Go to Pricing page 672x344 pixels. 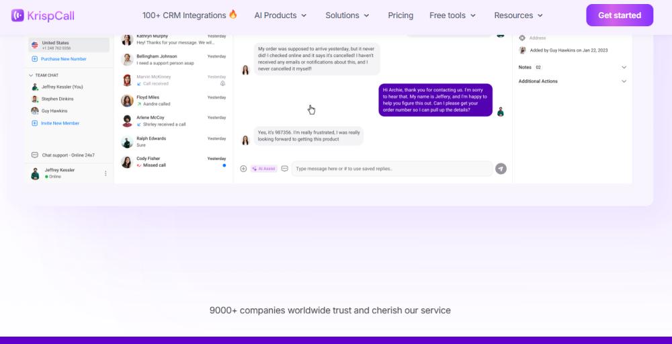click(401, 15)
